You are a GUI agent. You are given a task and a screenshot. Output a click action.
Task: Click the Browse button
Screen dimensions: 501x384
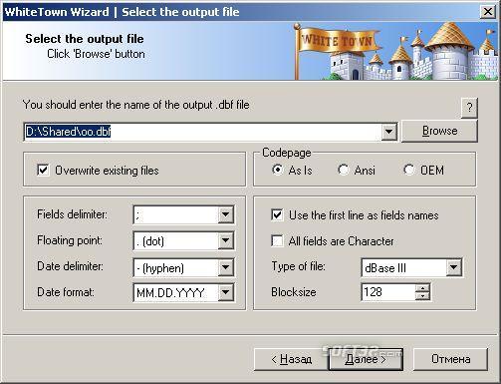pyautogui.click(x=439, y=131)
